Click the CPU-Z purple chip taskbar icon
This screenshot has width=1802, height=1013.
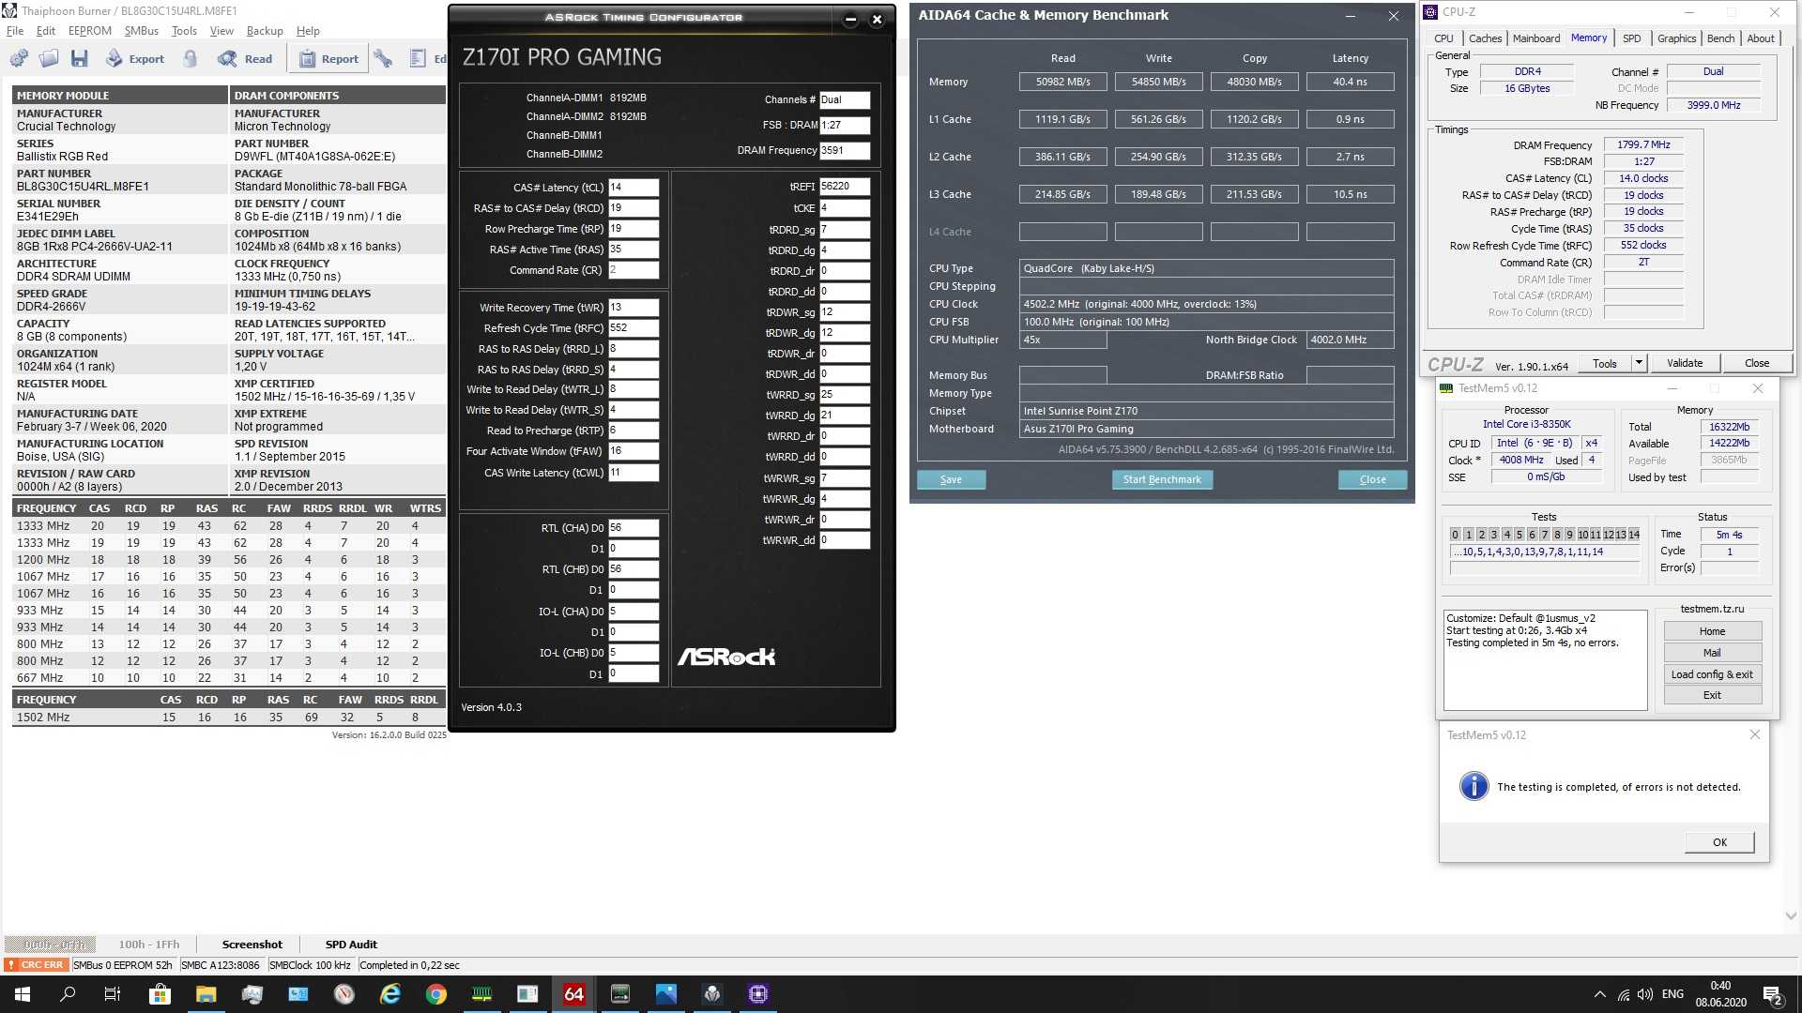[x=757, y=994]
